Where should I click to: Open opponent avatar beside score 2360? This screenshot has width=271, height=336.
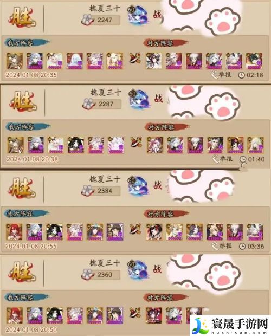pyautogui.click(x=137, y=270)
